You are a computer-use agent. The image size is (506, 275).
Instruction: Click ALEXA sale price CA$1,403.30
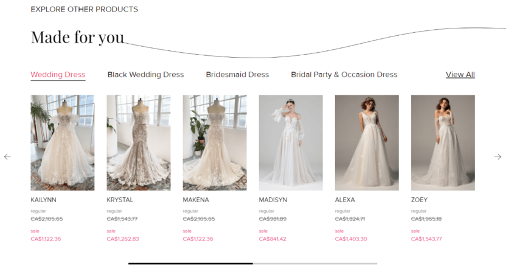[351, 239]
